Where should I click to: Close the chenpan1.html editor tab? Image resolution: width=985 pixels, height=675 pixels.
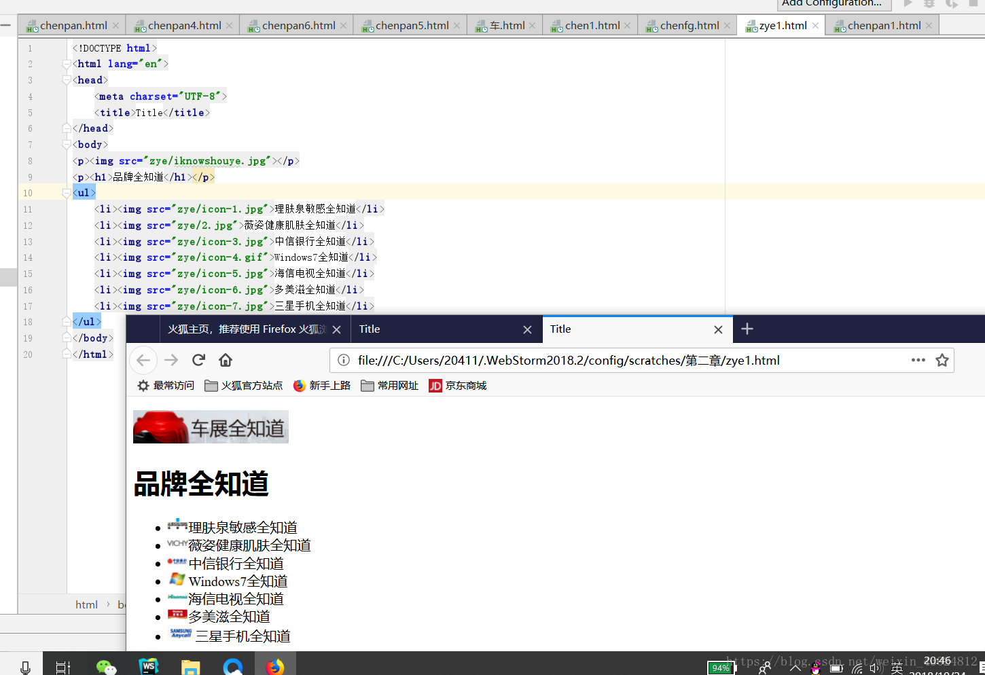(x=929, y=26)
